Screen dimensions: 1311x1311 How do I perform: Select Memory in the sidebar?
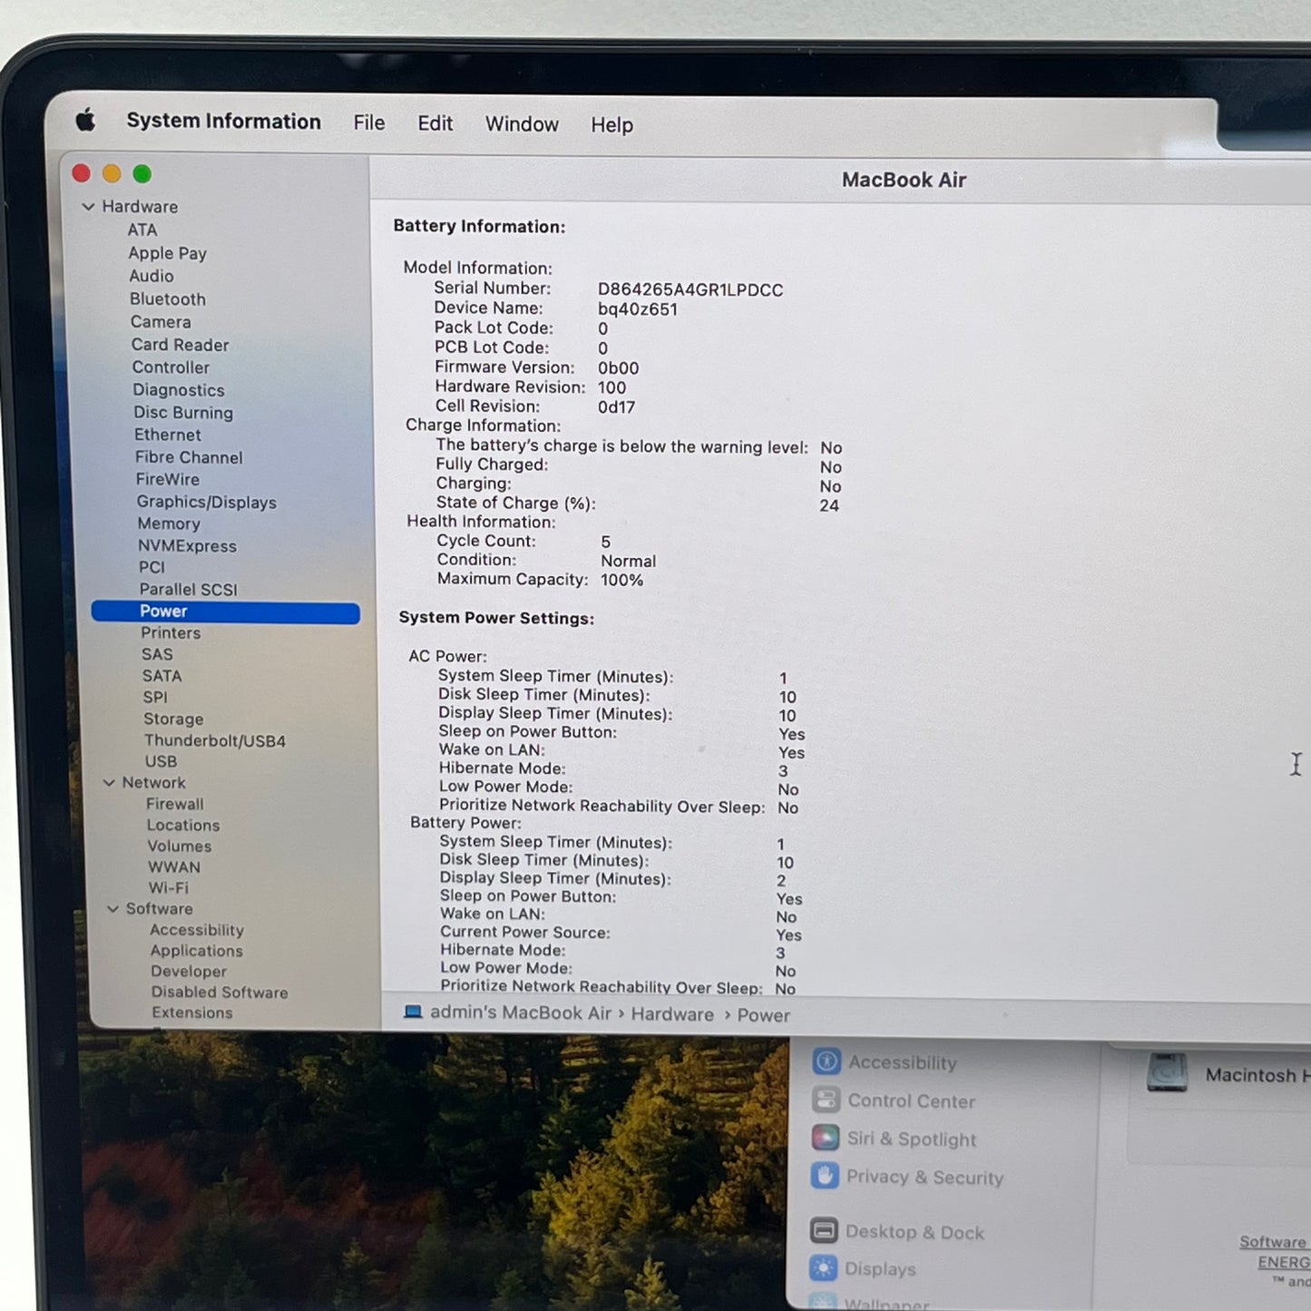(x=169, y=524)
